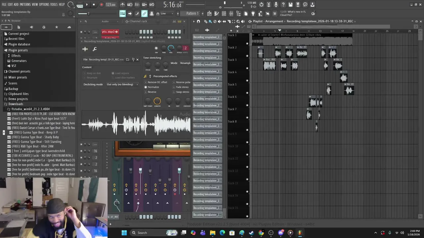Select the playlist zoom magnifier tool
This screenshot has height=238, width=424.
[x=238, y=21]
